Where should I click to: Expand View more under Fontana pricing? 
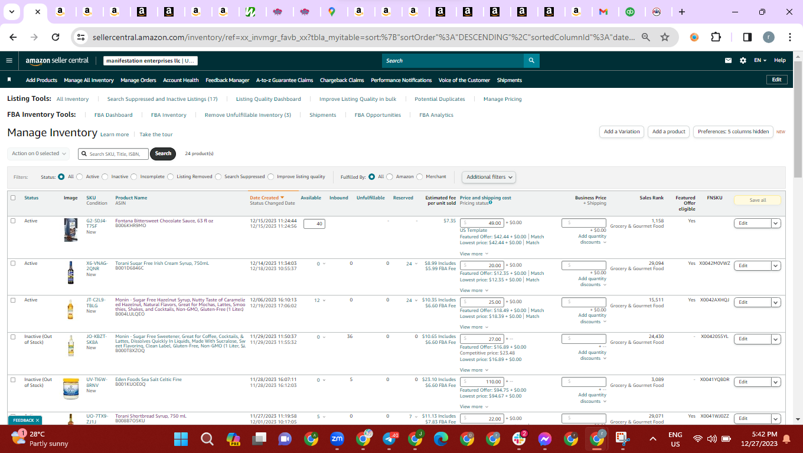click(x=474, y=254)
